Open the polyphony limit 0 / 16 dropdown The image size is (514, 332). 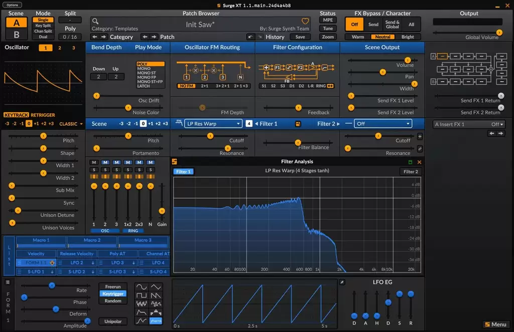pyautogui.click(x=70, y=37)
